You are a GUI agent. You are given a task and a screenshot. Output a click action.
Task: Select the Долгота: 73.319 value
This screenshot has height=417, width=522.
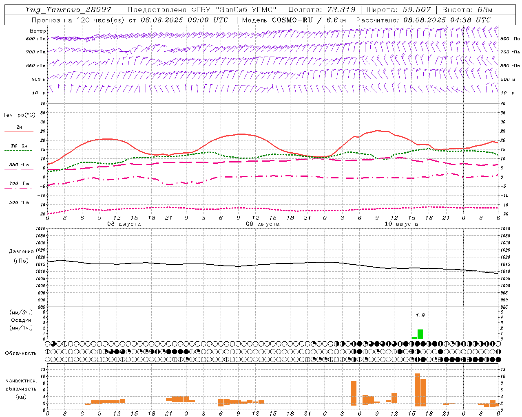(x=322, y=10)
